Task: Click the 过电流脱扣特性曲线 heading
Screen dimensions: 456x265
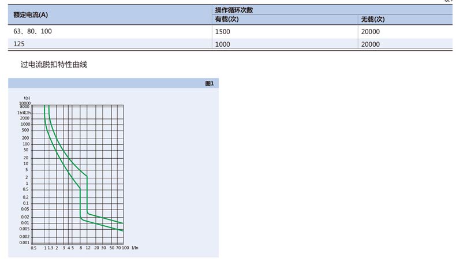Action: 53,65
